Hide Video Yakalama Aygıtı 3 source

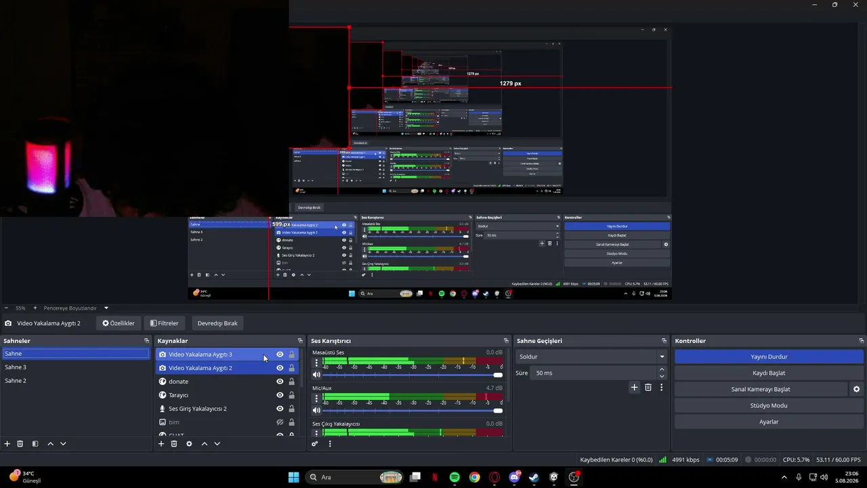click(x=280, y=354)
